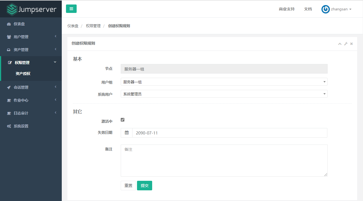Toggle the 激活中 checkbox off
This screenshot has height=201, width=363.
[x=122, y=119]
